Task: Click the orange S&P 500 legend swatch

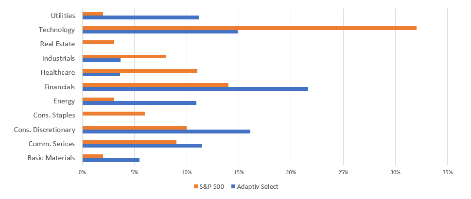Action: [195, 187]
